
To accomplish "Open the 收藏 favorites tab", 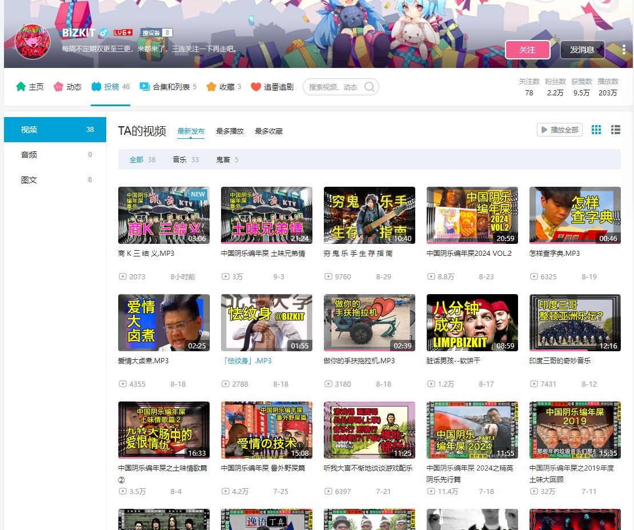I will pos(223,87).
